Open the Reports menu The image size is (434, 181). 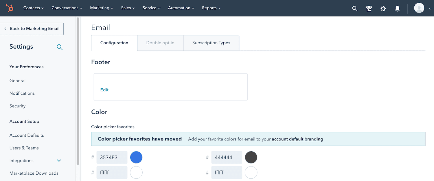(x=211, y=8)
